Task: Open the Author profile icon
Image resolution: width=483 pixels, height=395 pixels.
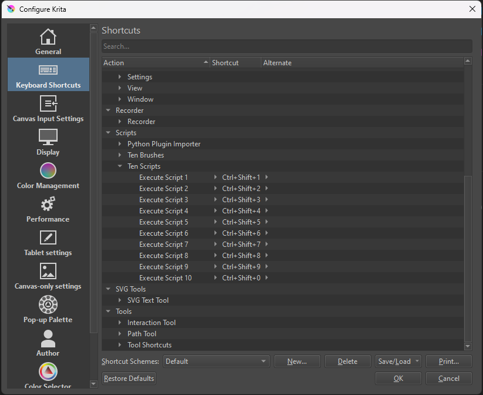Action: coord(48,339)
